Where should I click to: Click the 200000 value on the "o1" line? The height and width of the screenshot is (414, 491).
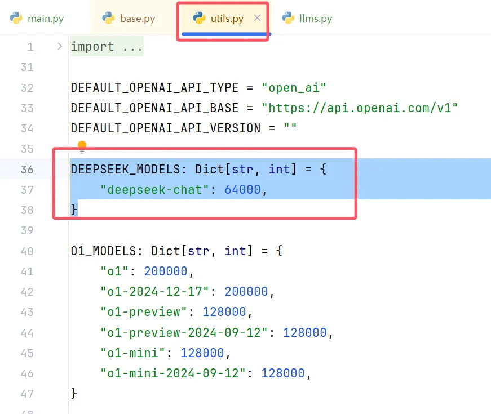coord(166,271)
